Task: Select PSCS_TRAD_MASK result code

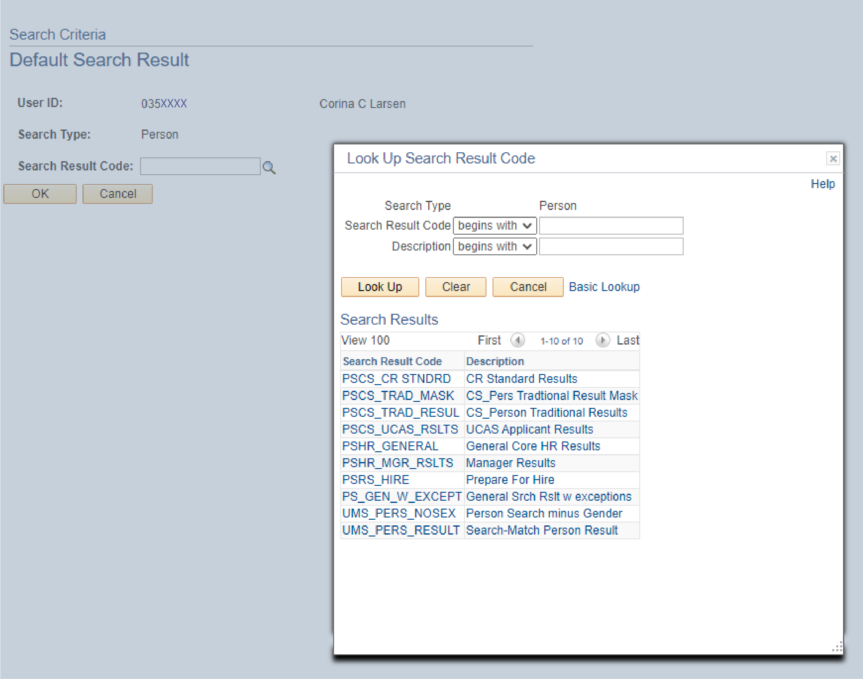Action: [398, 396]
